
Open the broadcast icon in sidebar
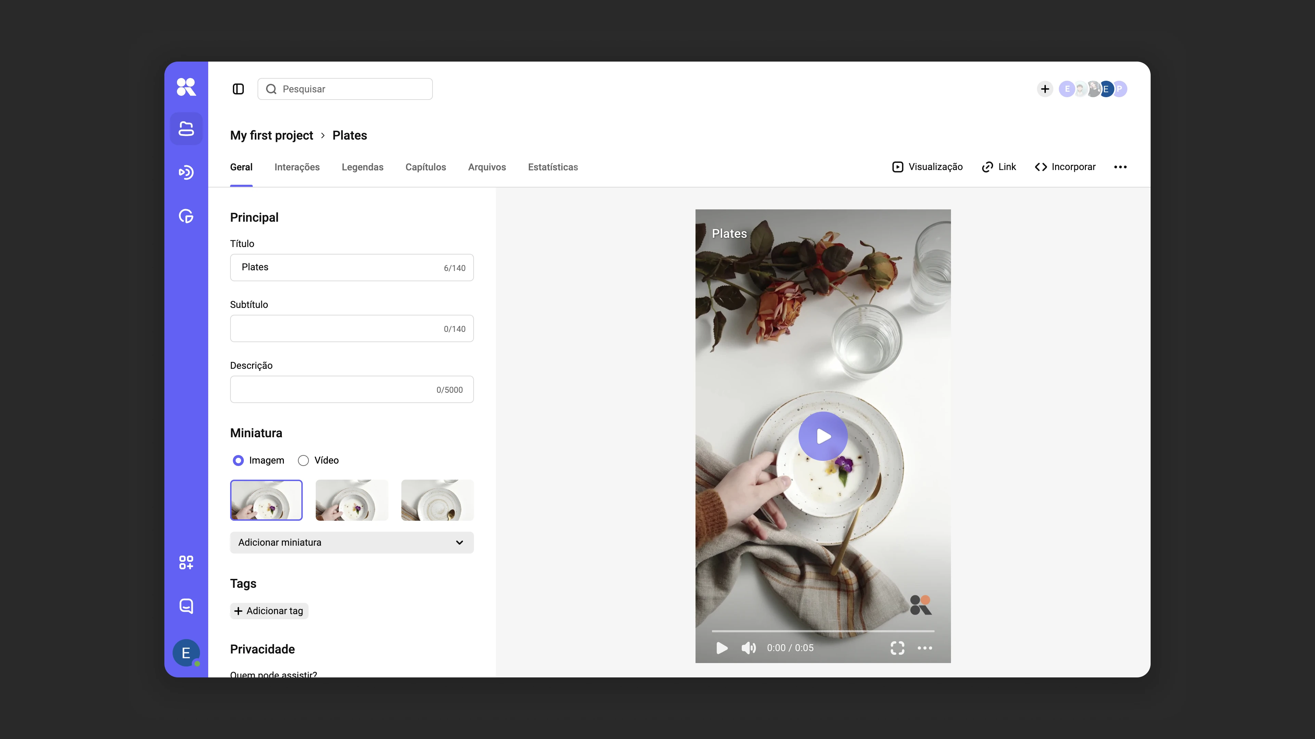point(186,172)
